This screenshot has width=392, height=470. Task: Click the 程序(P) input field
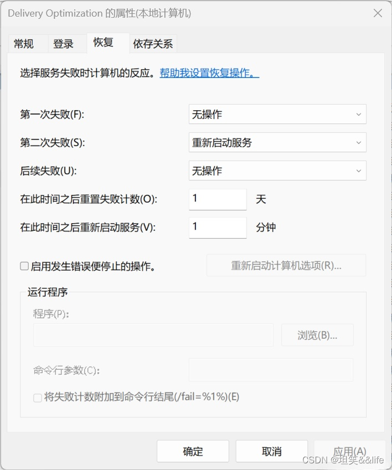tap(153, 334)
